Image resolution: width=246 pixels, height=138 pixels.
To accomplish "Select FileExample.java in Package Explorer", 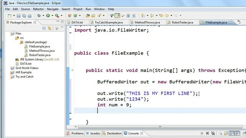I will coord(40,46).
